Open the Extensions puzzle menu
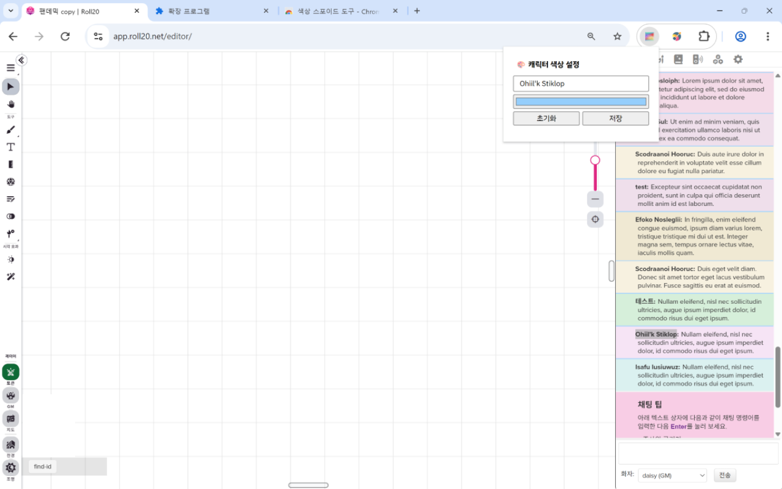 coord(704,37)
